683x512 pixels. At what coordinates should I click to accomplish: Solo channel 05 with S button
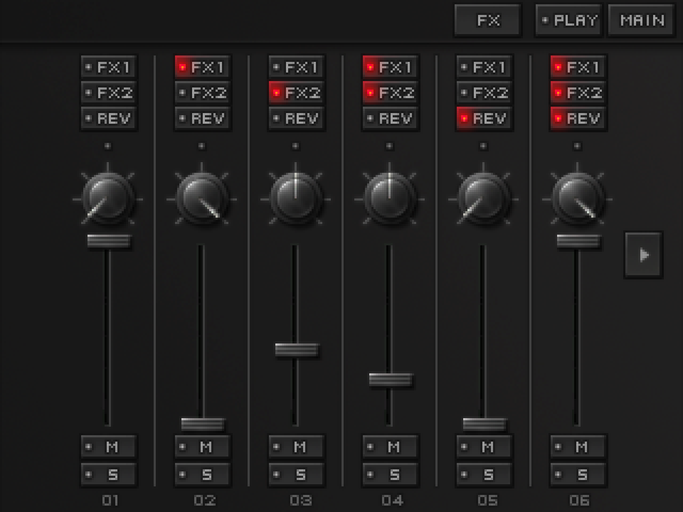point(485,474)
